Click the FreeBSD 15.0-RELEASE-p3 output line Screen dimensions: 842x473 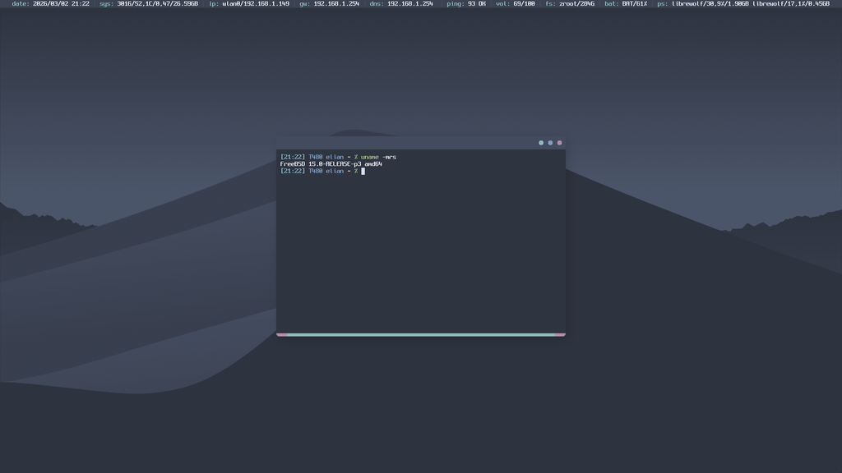331,164
